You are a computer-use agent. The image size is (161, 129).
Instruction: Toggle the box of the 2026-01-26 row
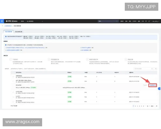click(x=13, y=77)
